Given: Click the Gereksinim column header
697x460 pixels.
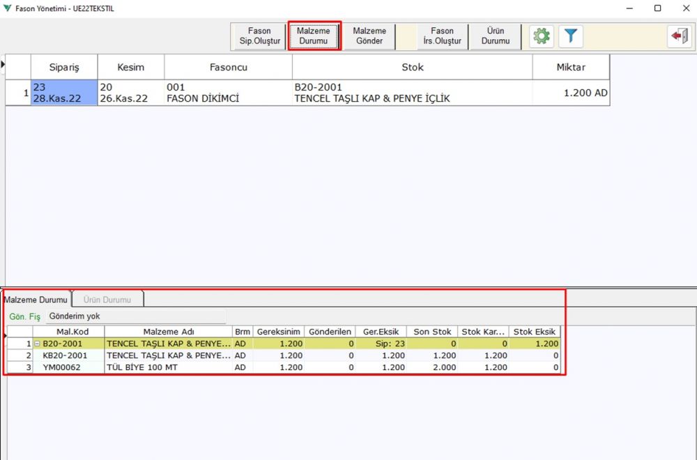Looking at the screenshot, I should [279, 332].
